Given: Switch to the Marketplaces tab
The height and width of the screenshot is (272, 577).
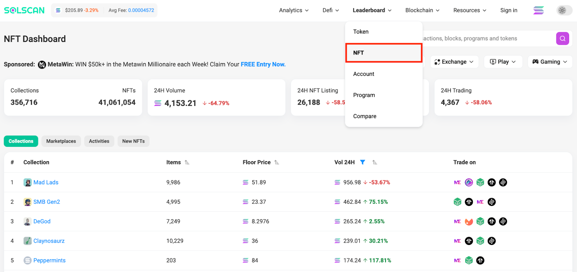Looking at the screenshot, I should point(61,141).
